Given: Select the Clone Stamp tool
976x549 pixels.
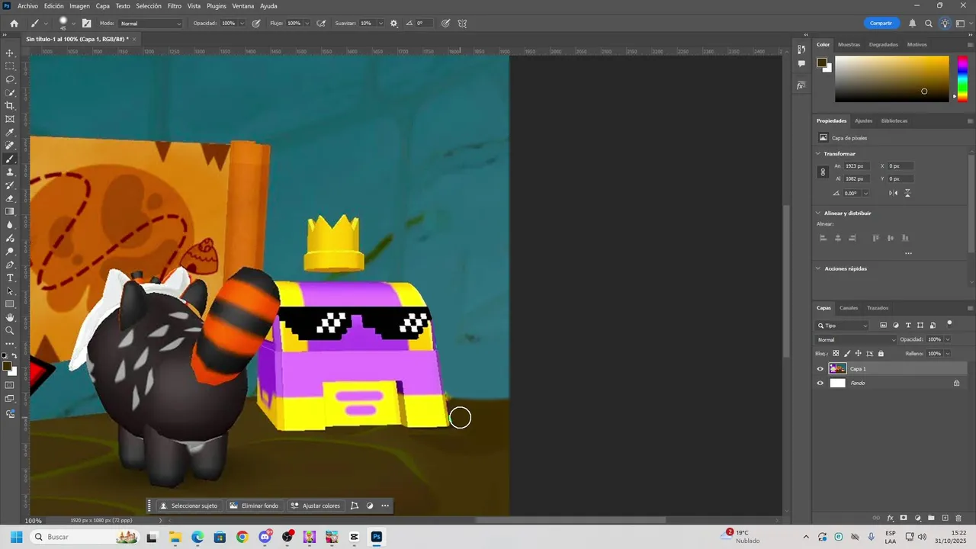Looking at the screenshot, I should pyautogui.click(x=10, y=172).
